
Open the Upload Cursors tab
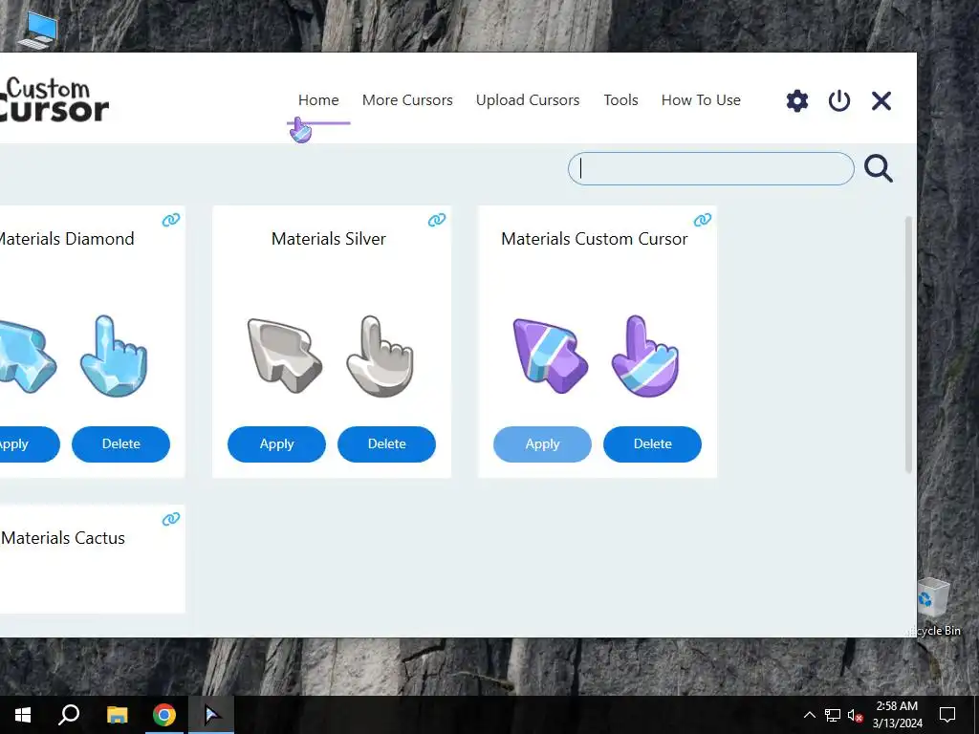tap(528, 99)
